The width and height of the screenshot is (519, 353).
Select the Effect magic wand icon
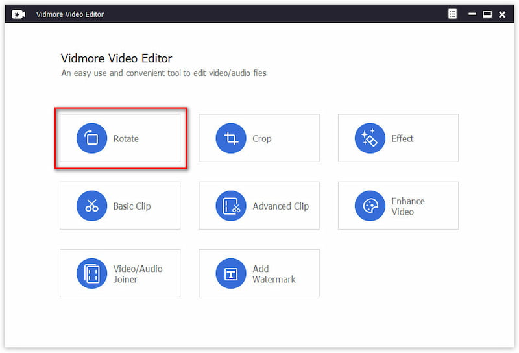(x=370, y=138)
